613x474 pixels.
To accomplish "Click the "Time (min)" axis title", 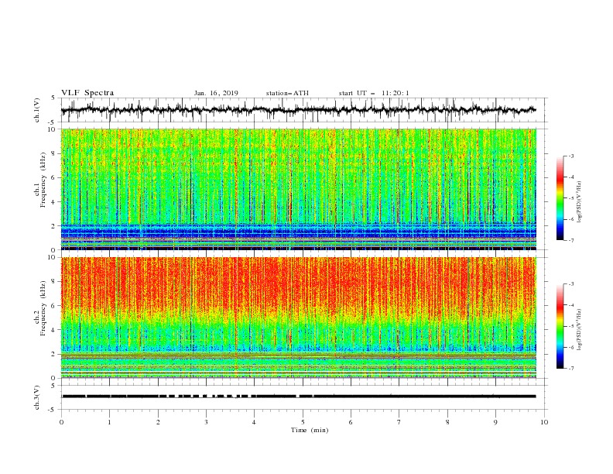I will pyautogui.click(x=310, y=430).
